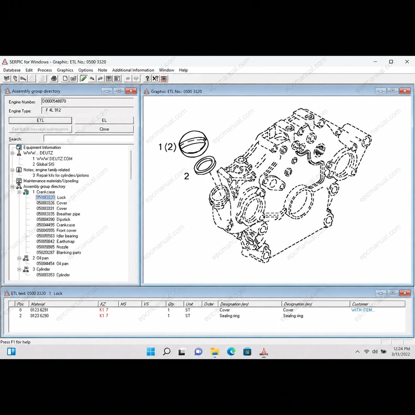Click the EL button
This screenshot has height=415, width=415.
pos(104,120)
